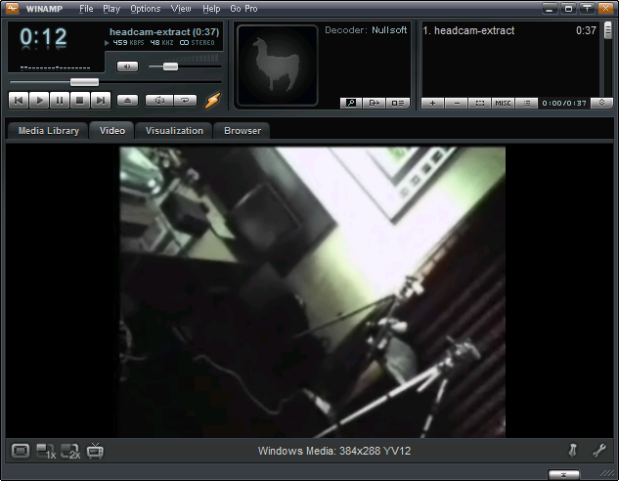The height and width of the screenshot is (481, 619).
Task: Click the Winamp logo icon in title bar
Action: pyautogui.click(x=13, y=8)
